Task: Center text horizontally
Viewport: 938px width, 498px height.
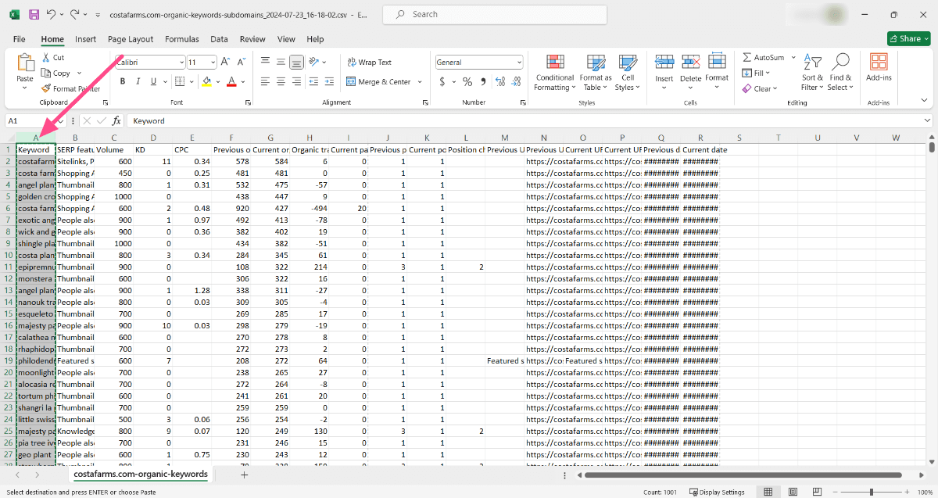Action: [281, 81]
